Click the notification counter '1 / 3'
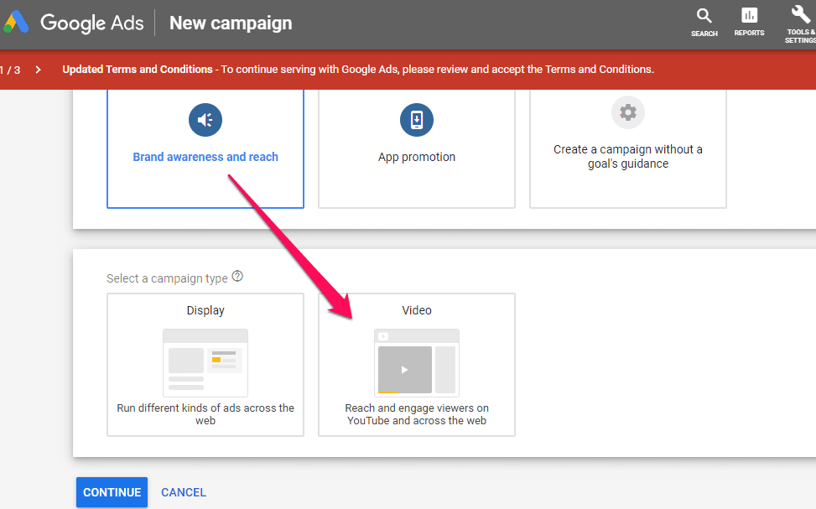Viewport: 816px width, 509px height. [10, 70]
